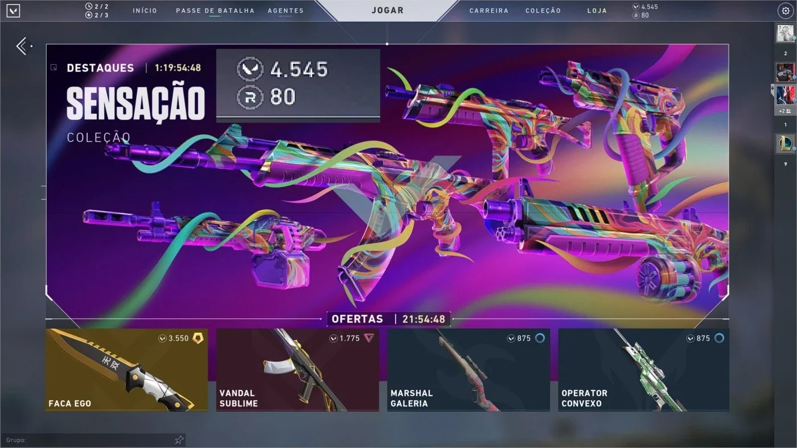
Task: Switch to the COLEÇÃO tab
Action: pyautogui.click(x=543, y=10)
